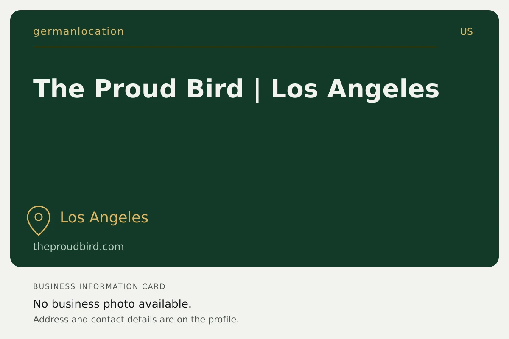Click the word "The" starting the heading

pos(59,89)
